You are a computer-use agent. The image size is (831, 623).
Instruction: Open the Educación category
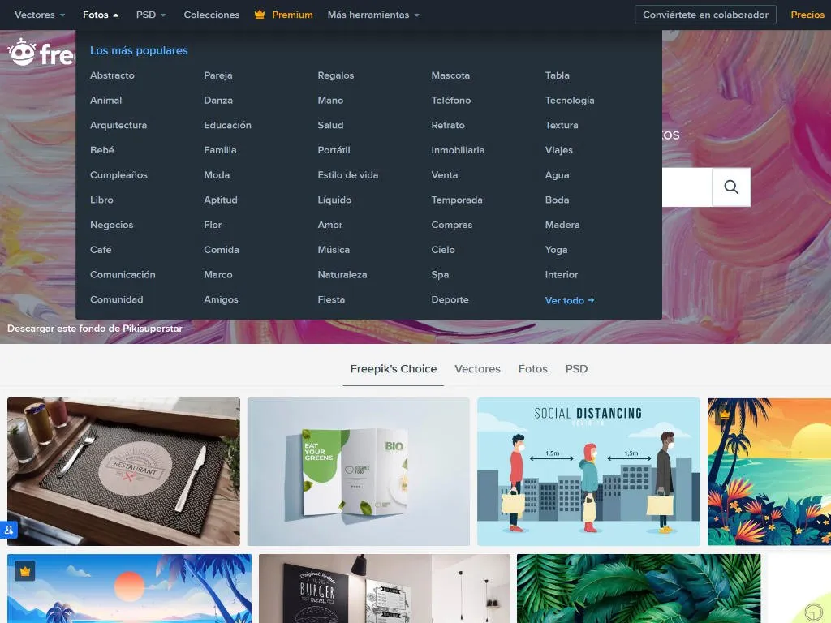pos(227,125)
